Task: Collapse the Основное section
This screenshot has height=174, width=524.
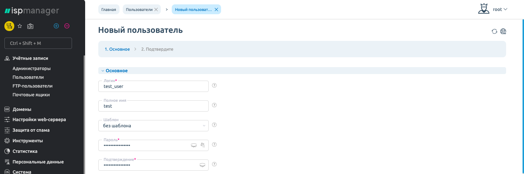Action: pyautogui.click(x=114, y=71)
